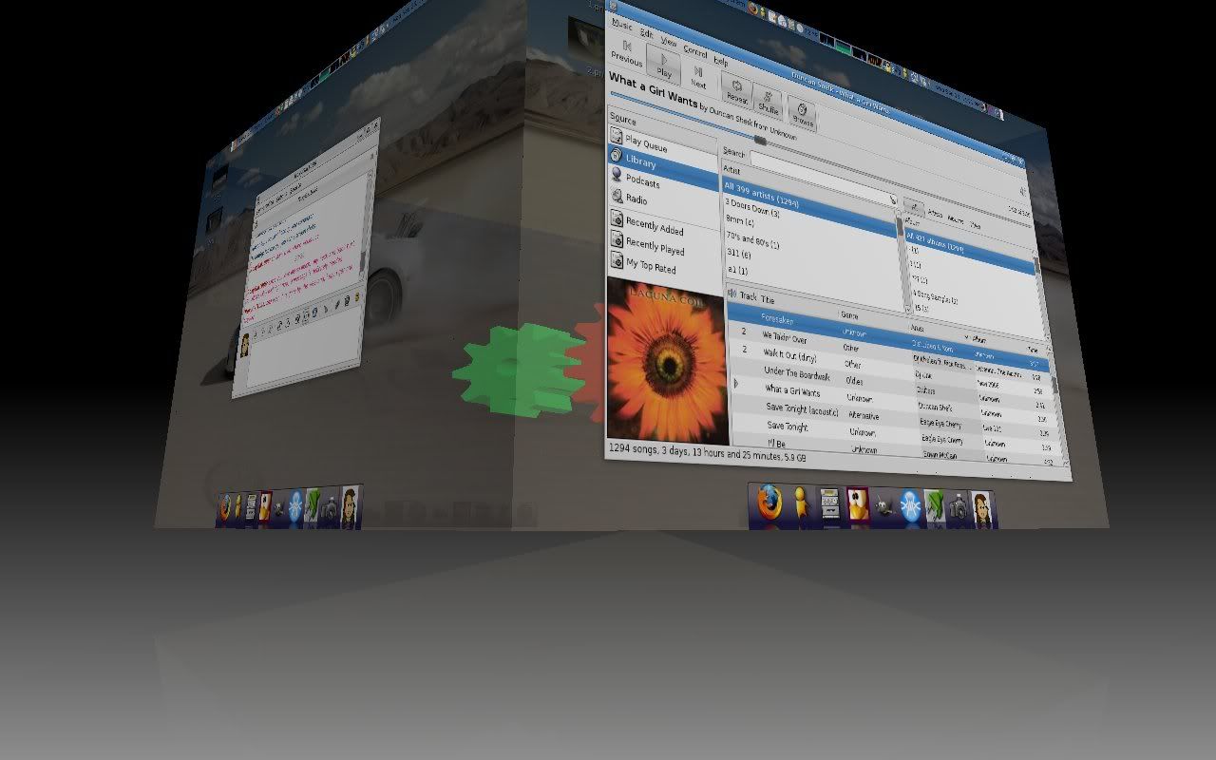
Task: Open the Music menu
Action: (622, 25)
